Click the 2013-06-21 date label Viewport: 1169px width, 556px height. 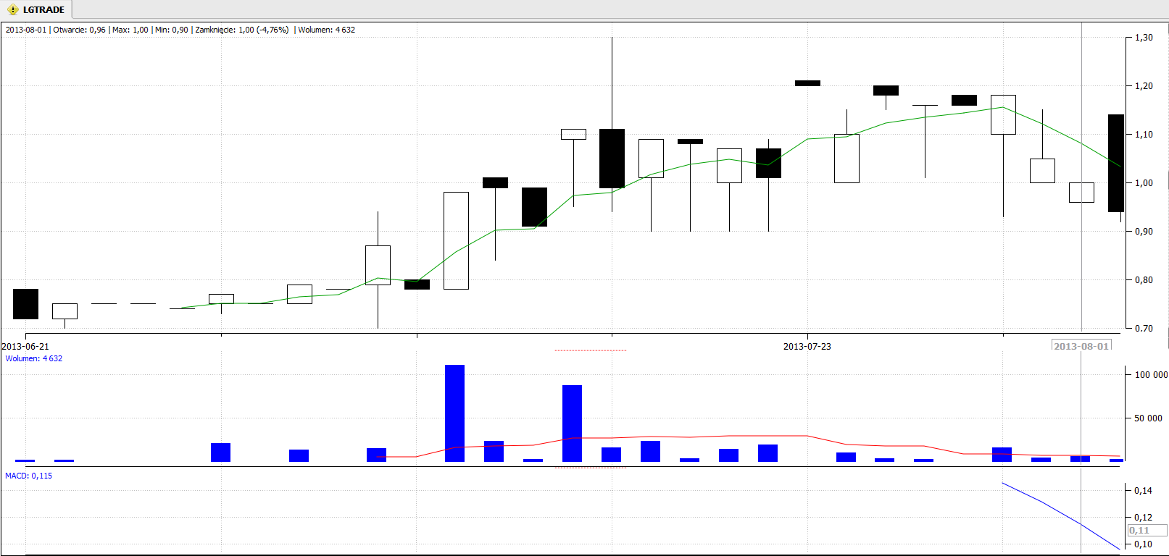[25, 347]
